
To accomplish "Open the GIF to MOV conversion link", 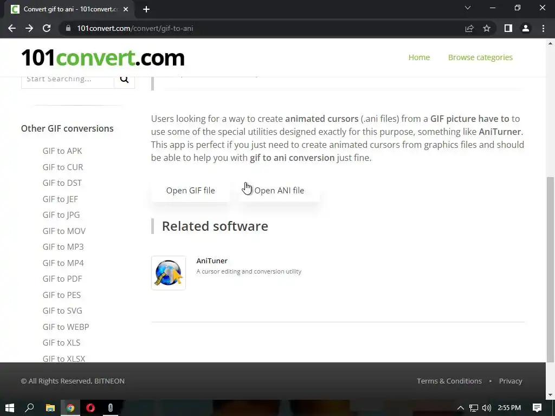I will click(64, 231).
